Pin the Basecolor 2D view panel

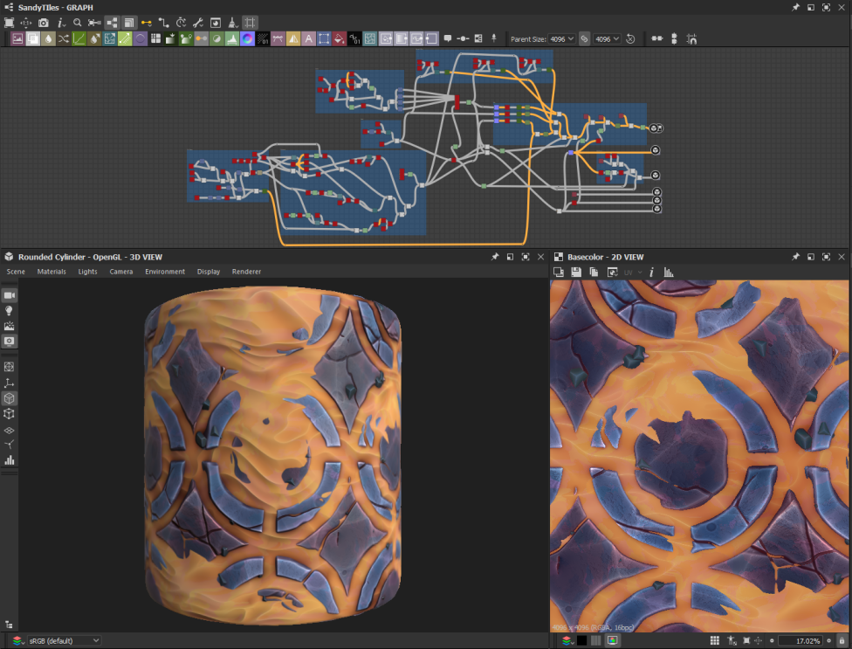(x=795, y=257)
